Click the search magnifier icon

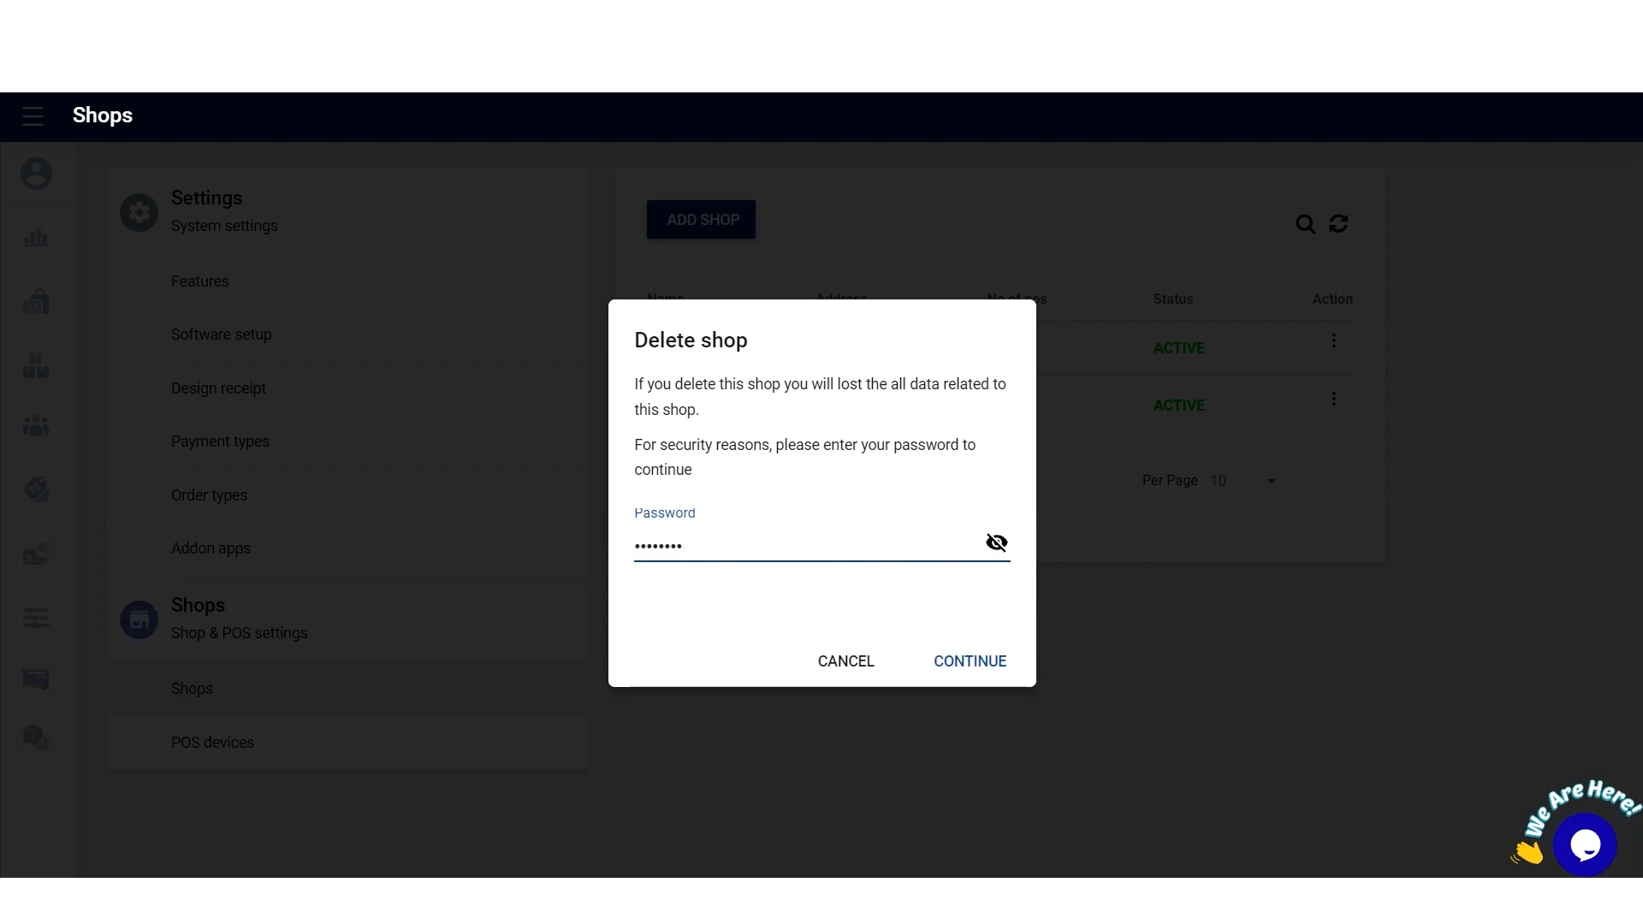[1305, 224]
